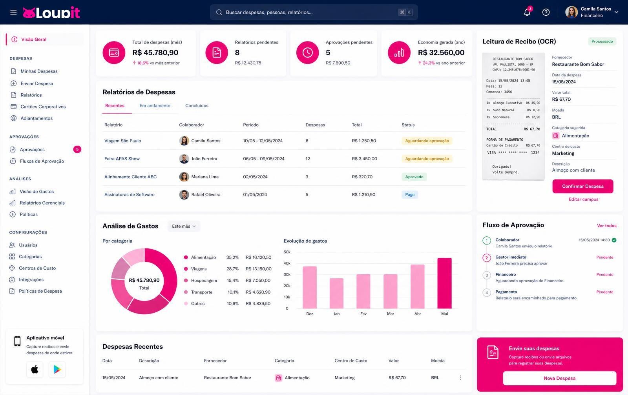Open the Este mês period dropdown

click(x=184, y=226)
